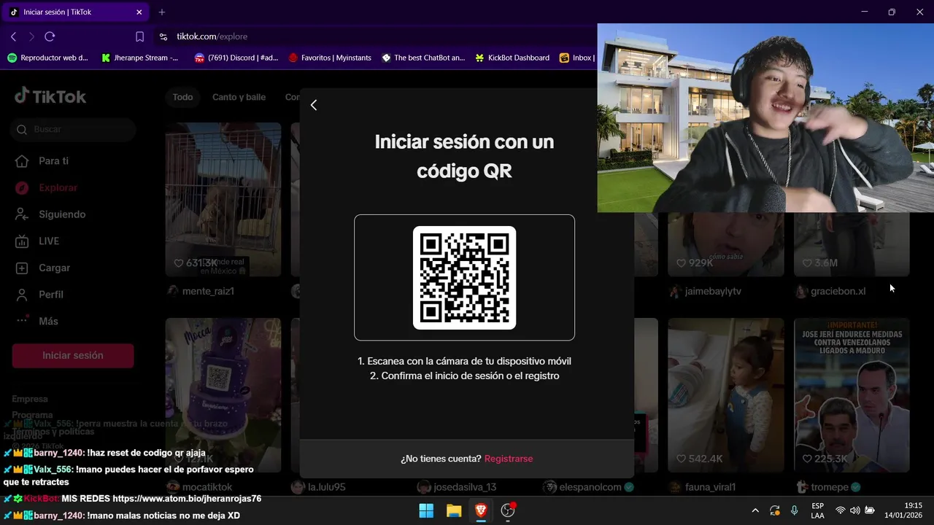The height and width of the screenshot is (525, 934).
Task: Click the Buscar search field
Action: coord(73,129)
